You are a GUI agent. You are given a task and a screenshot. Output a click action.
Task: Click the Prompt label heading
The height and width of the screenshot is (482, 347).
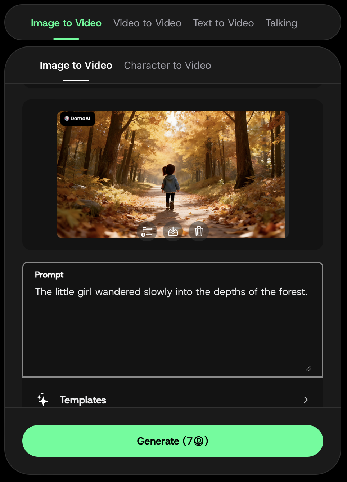coord(49,275)
